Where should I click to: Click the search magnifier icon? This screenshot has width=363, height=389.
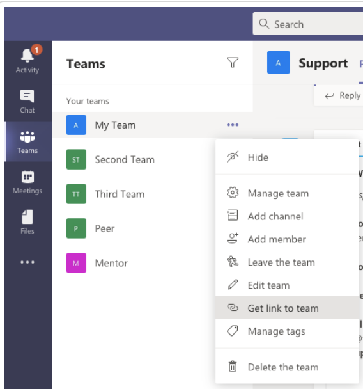coord(264,24)
